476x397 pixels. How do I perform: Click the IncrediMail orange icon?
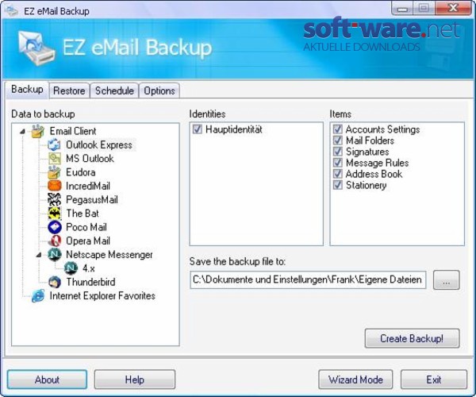(54, 186)
